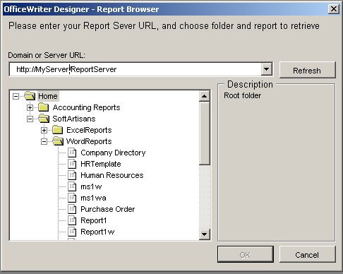Screen dimensions: 343x274
Task: Click the WordReports open folder icon
Action: (58, 141)
